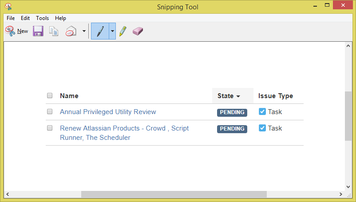Image resolution: width=356 pixels, height=202 pixels.
Task: Click the Issue Type column header
Action: point(275,96)
